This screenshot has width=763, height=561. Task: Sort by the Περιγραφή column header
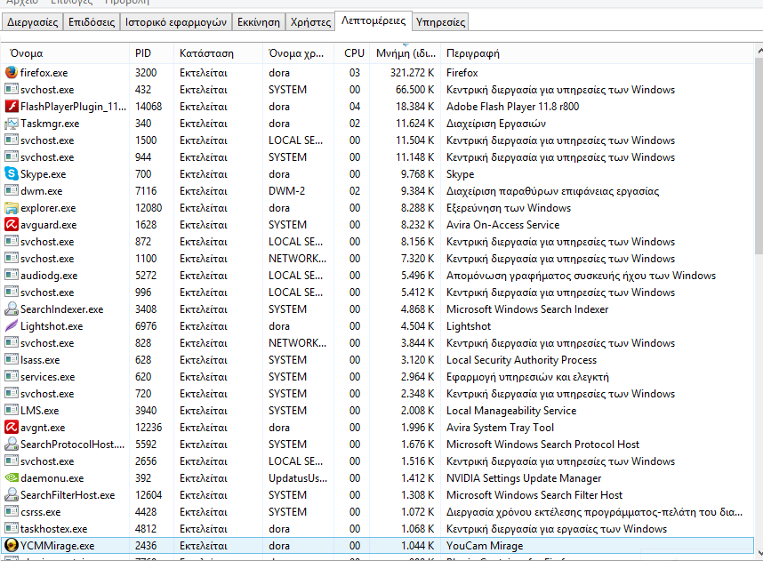(597, 53)
